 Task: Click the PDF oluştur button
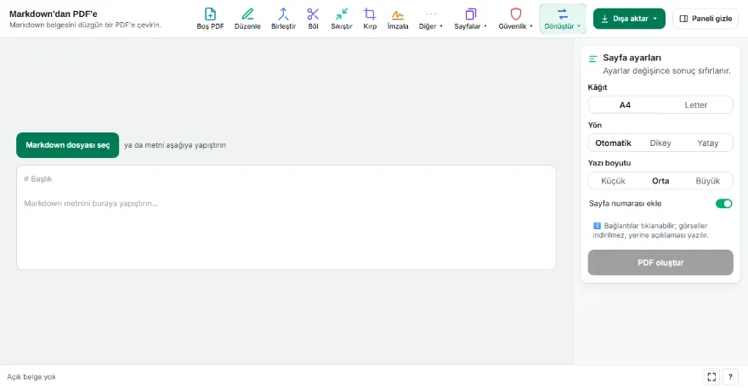[660, 262]
